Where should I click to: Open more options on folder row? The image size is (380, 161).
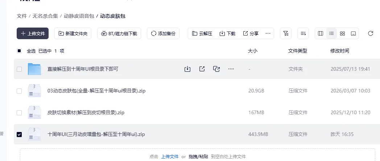tap(231, 69)
